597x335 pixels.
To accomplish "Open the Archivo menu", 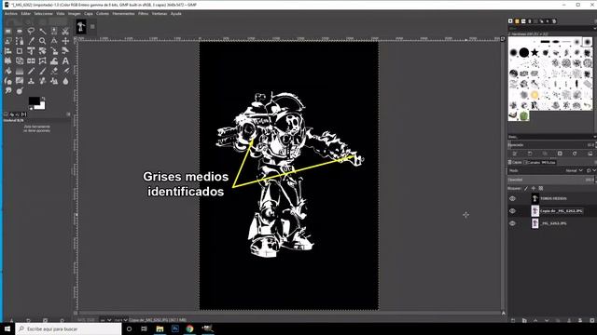I will pos(11,14).
